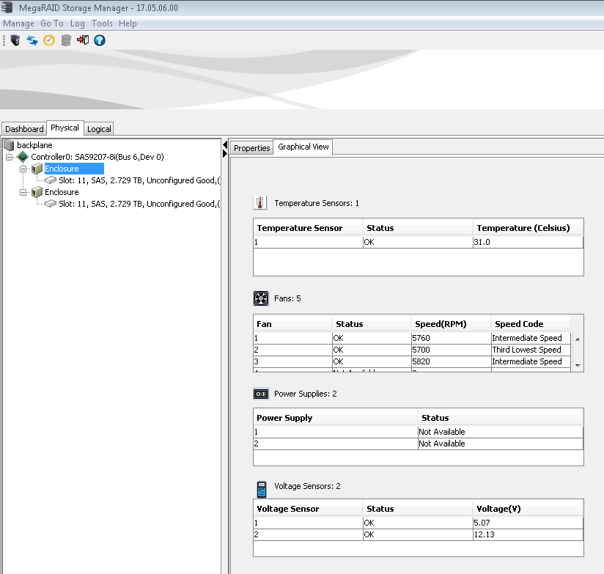Viewport: 604px width, 574px height.
Task: Click the Power Supplies: 2 label
Action: pos(306,394)
